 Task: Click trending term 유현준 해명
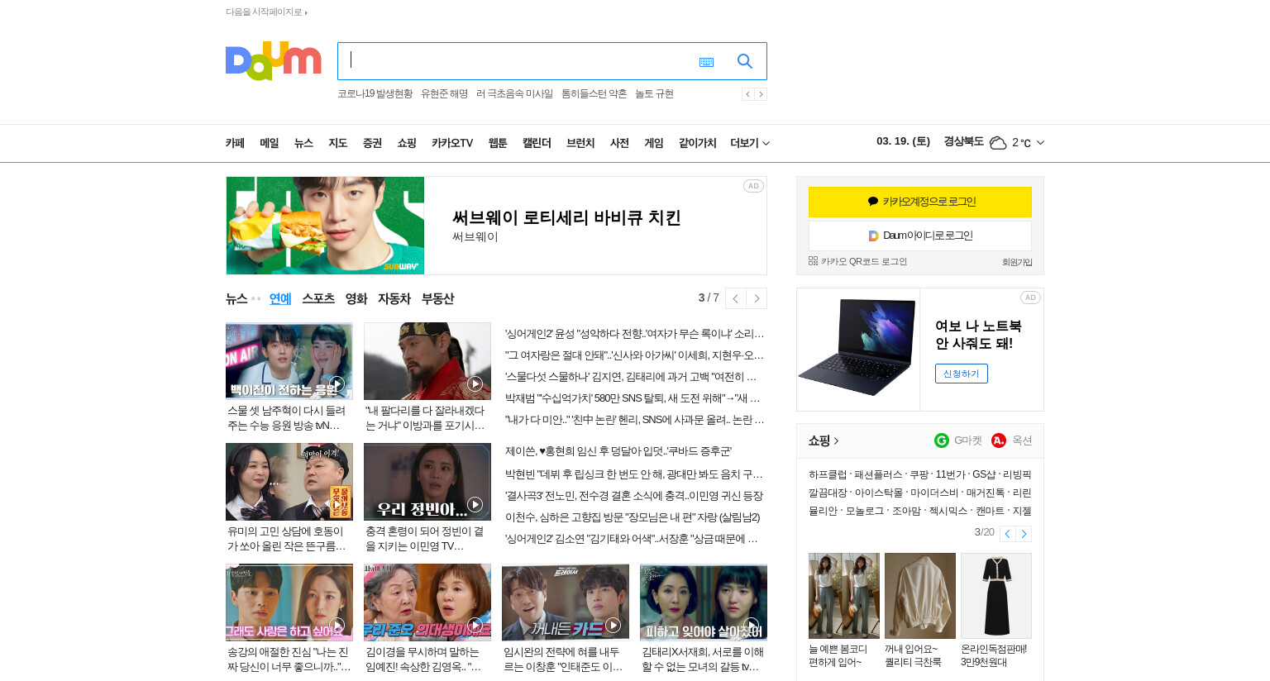pos(444,94)
